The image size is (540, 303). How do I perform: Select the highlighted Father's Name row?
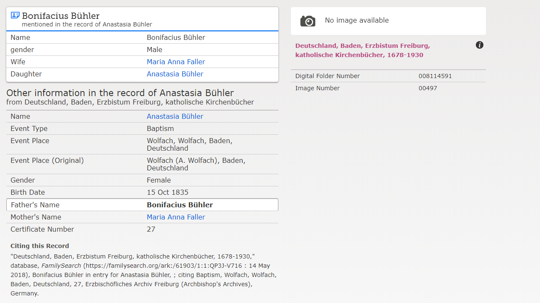pos(142,205)
